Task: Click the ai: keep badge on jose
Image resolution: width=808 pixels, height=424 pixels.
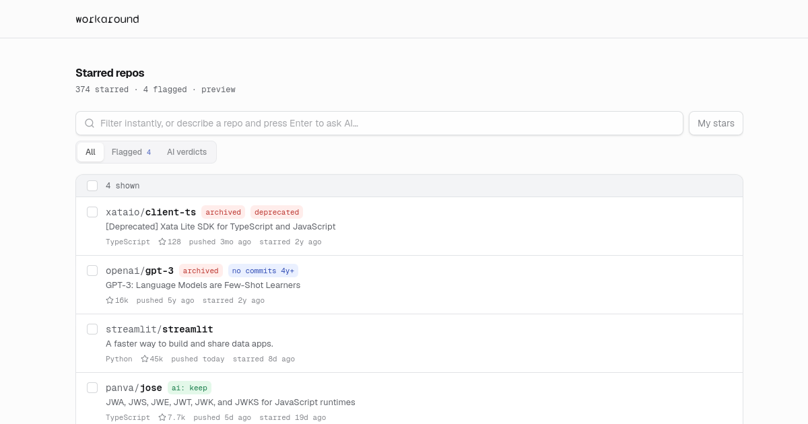Action: point(189,388)
